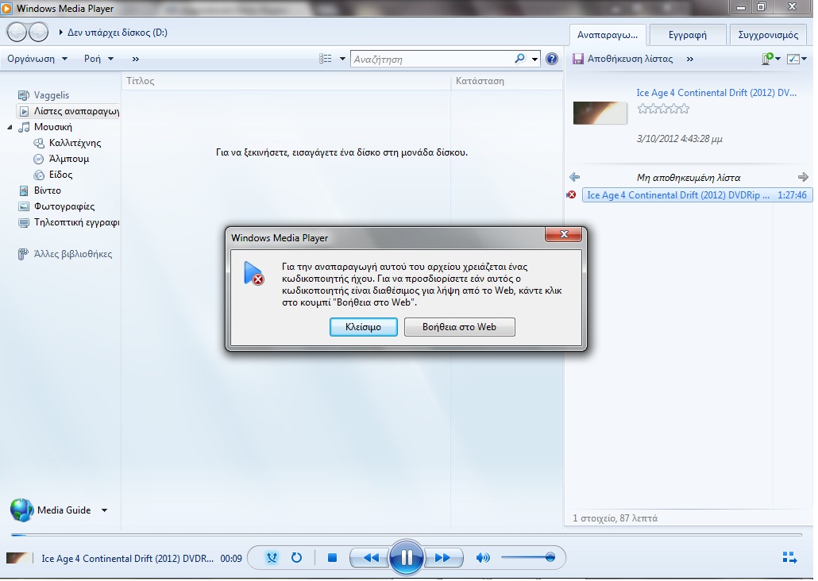Image resolution: width=818 pixels, height=581 pixels.
Task: Click the Δεν υπάρχει δίσκος (D:) breadcrumb
Action: click(x=118, y=33)
